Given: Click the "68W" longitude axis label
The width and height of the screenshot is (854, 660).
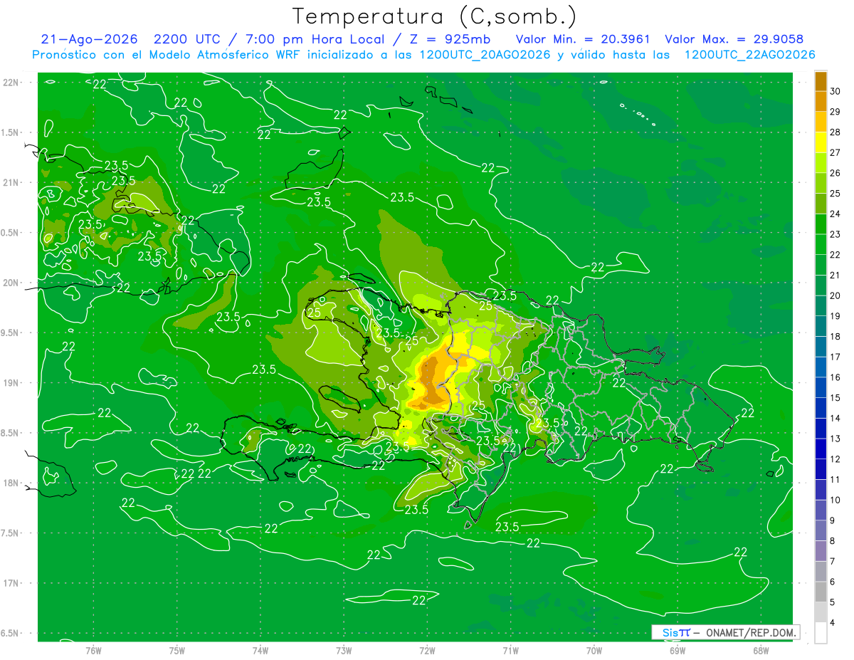Looking at the screenshot, I should tap(760, 650).
